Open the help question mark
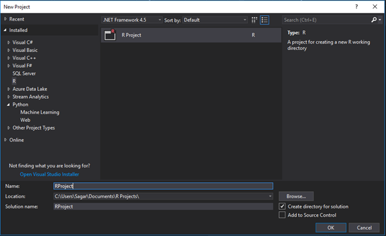This screenshot has height=236, width=386. tap(357, 6)
